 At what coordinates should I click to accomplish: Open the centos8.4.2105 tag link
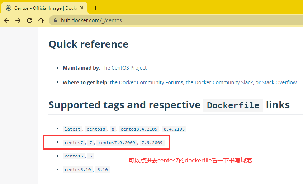click(x=139, y=129)
